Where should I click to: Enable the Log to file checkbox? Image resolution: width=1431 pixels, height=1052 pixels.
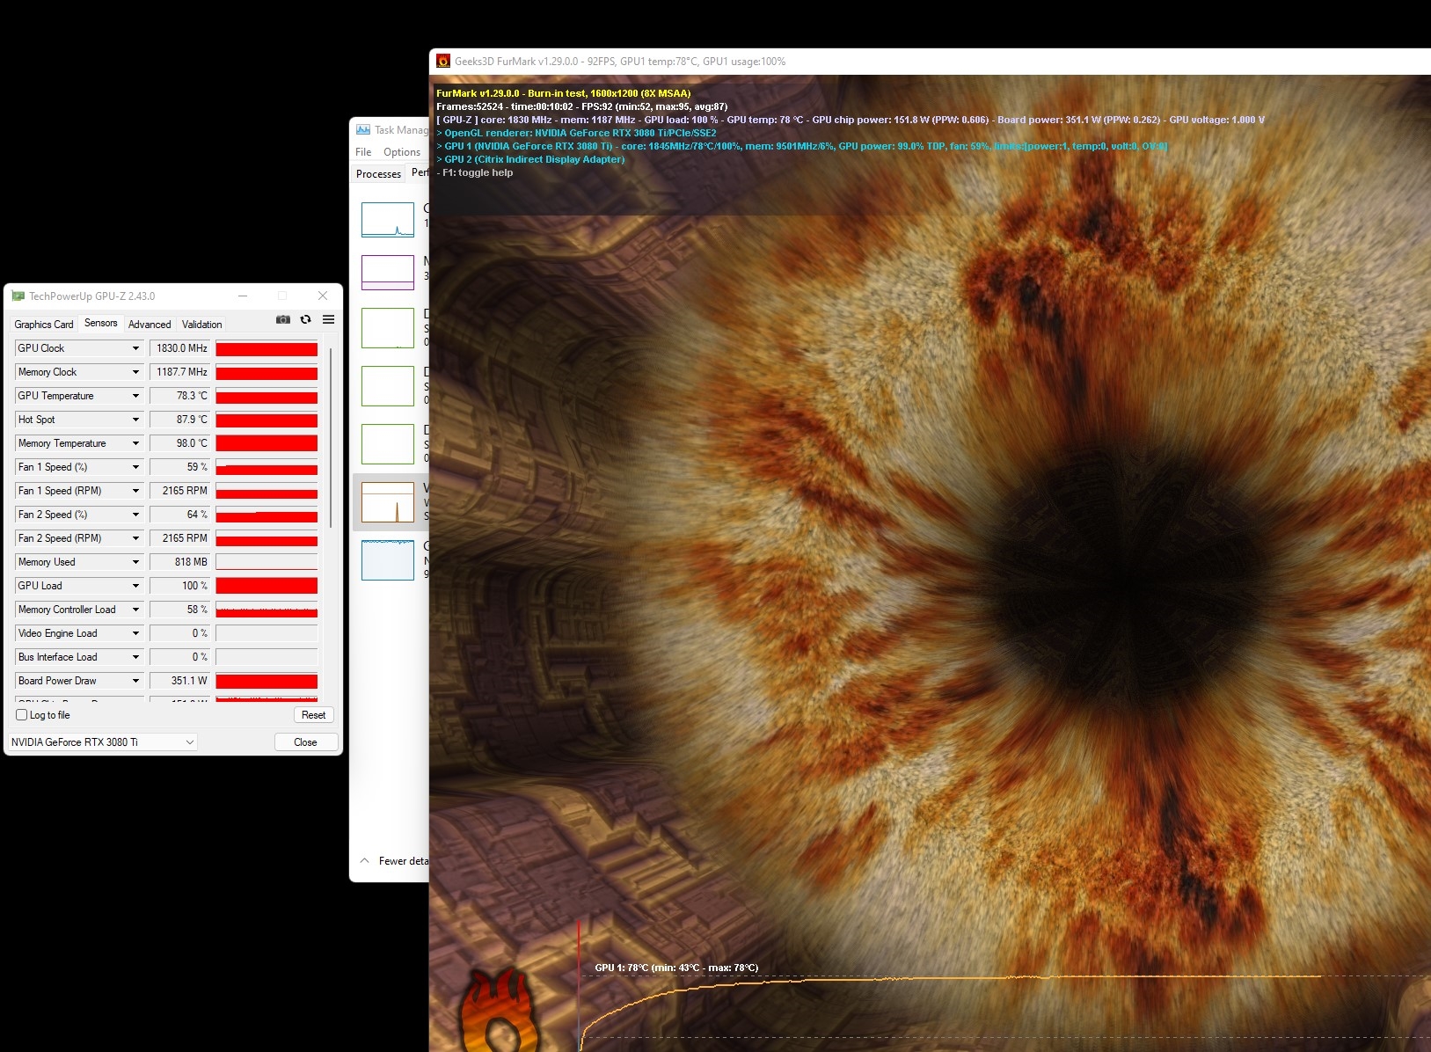point(22,715)
